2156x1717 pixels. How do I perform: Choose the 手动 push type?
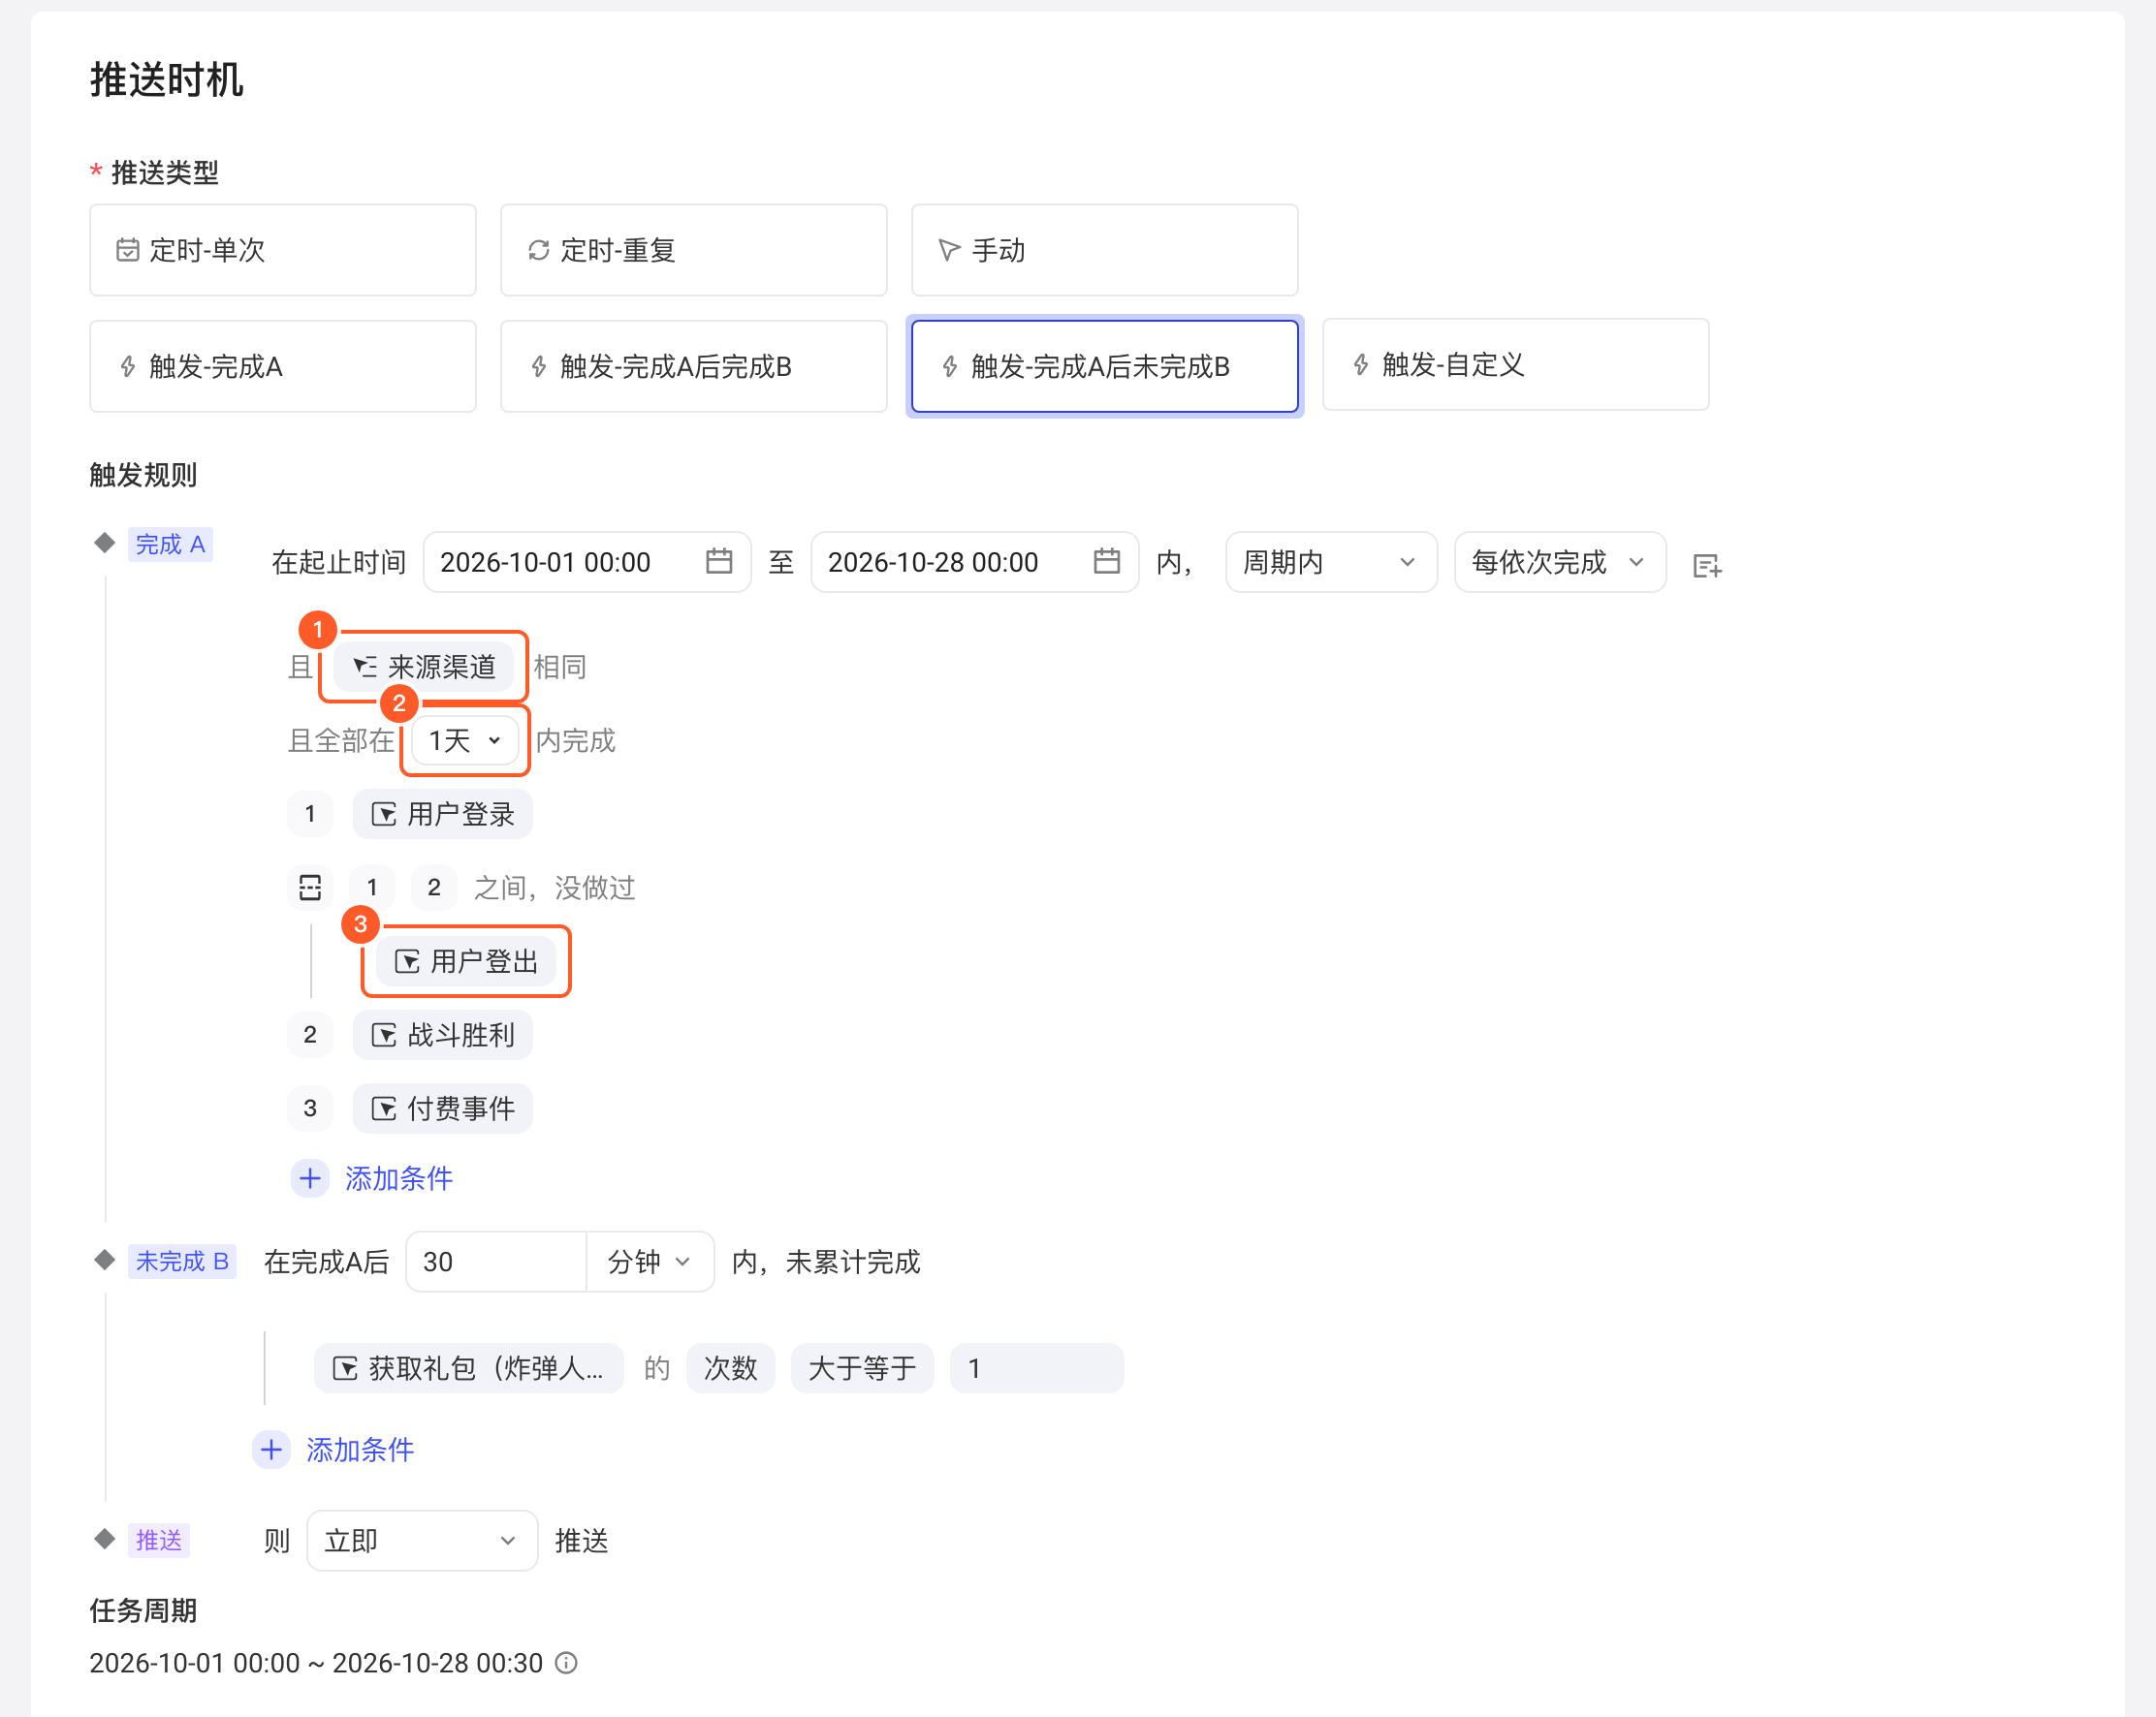pos(1104,250)
